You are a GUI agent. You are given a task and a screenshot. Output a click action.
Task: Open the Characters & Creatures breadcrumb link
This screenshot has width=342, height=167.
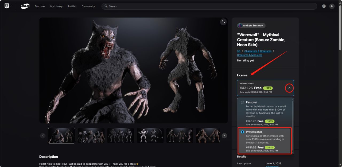[258, 51]
